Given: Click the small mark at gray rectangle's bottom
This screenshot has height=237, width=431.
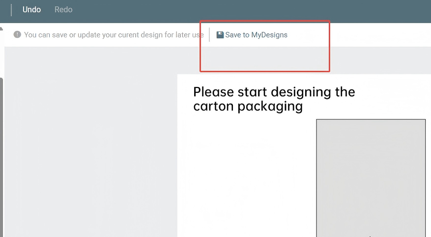Looking at the screenshot, I should pos(370,236).
